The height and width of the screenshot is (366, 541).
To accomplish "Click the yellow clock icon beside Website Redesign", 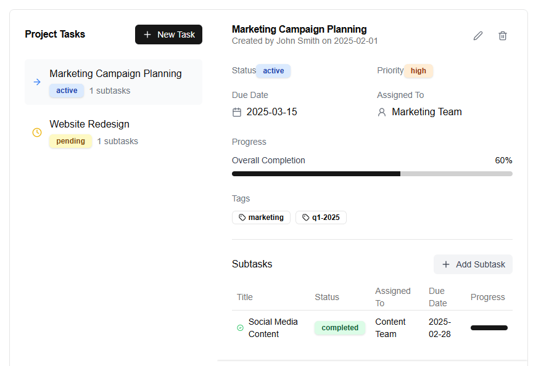I will [36, 132].
